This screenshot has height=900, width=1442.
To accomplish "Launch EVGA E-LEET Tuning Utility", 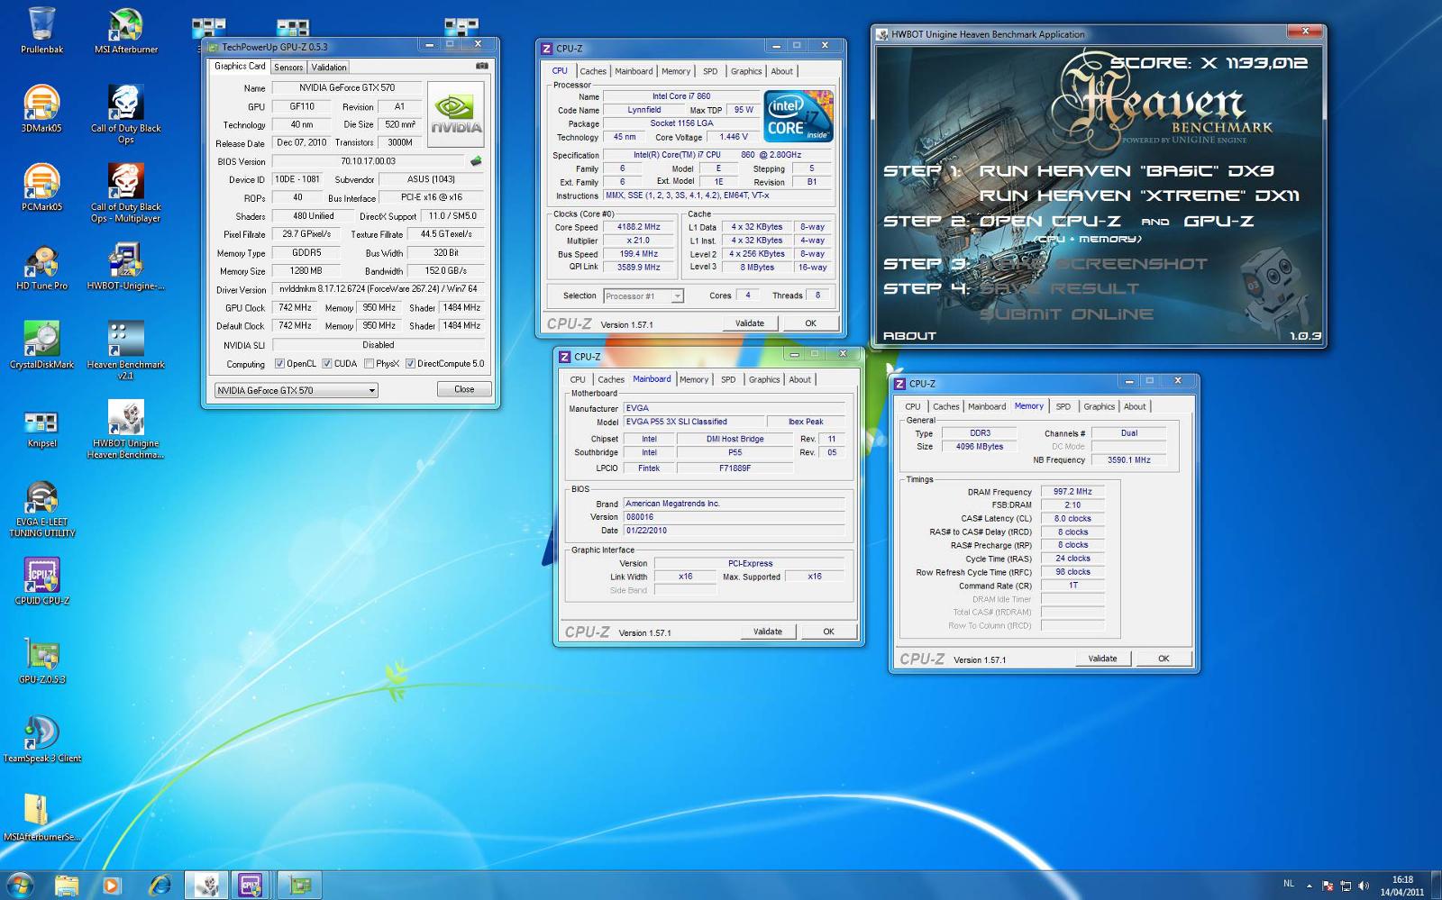I will [41, 508].
